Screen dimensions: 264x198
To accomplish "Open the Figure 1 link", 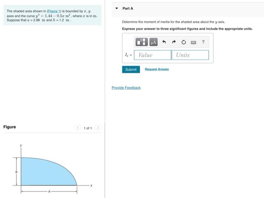I will coord(54,11).
